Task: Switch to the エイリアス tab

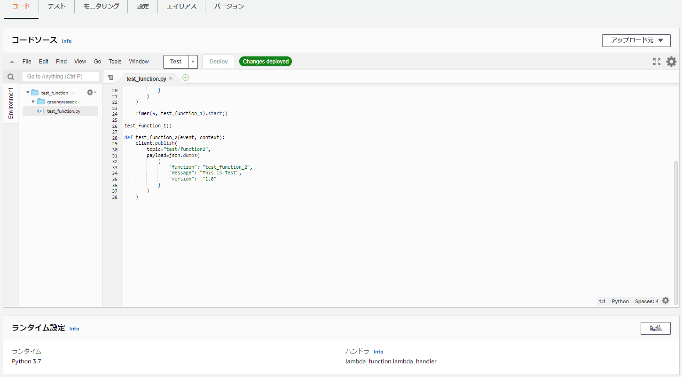Action: [x=181, y=7]
